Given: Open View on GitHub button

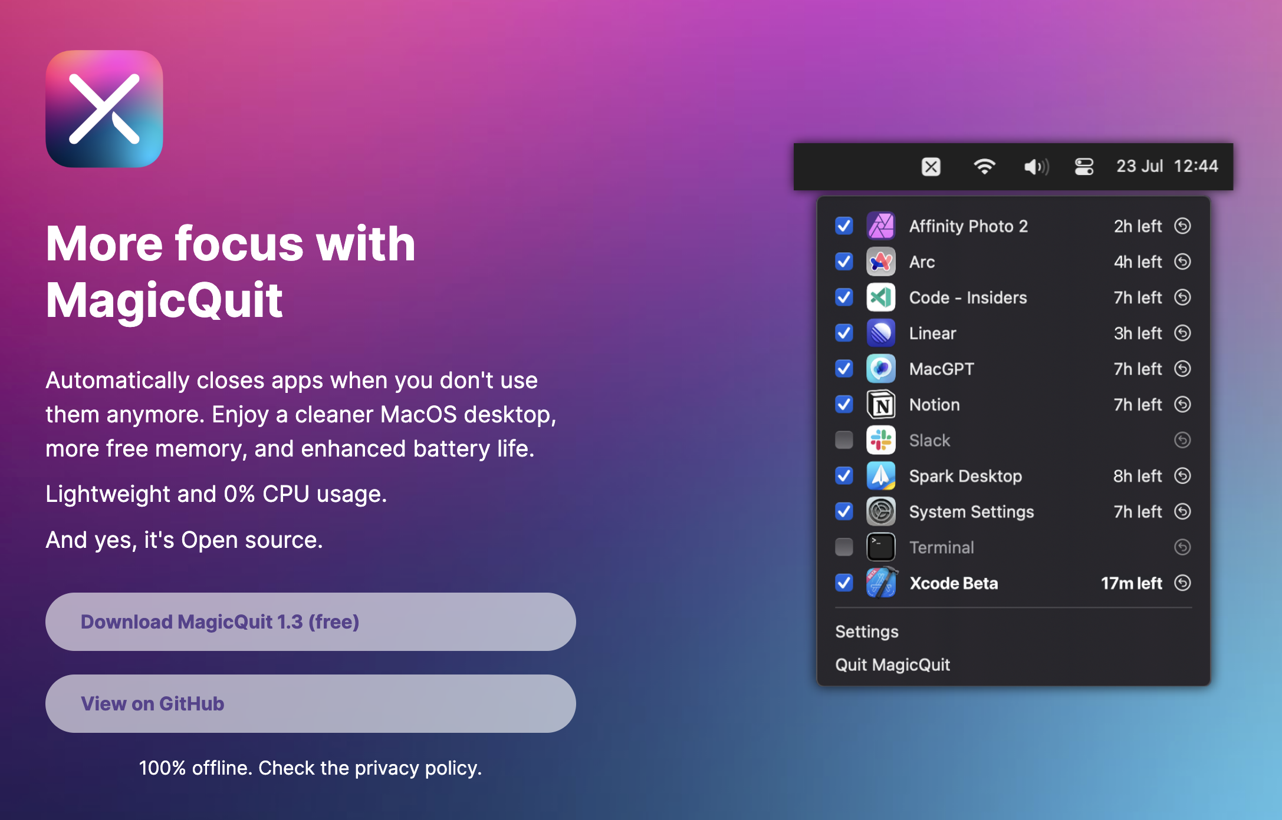Looking at the screenshot, I should pos(311,703).
